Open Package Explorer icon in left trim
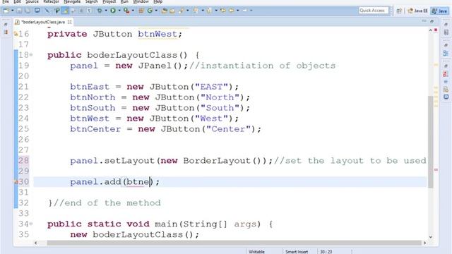This screenshot has height=254, width=452. tap(6, 32)
